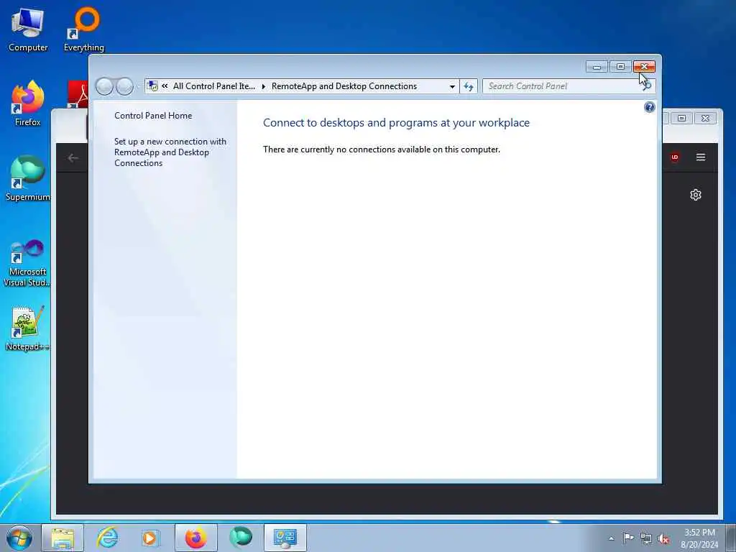
Task: Select RemoteApp and Desktop Connections breadcrumb
Action: coord(344,86)
